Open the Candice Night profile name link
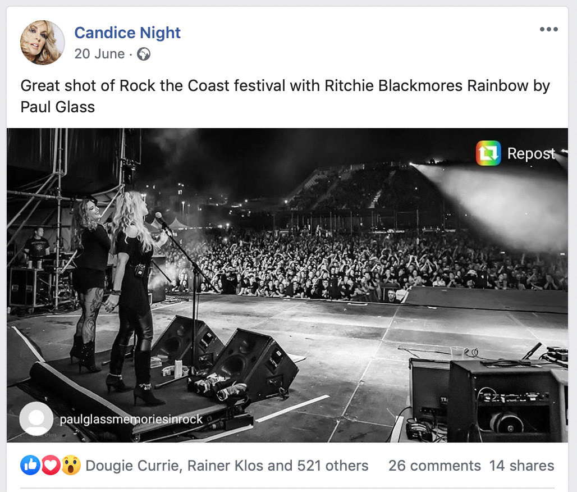Screen dimensions: 577x492 click(127, 33)
